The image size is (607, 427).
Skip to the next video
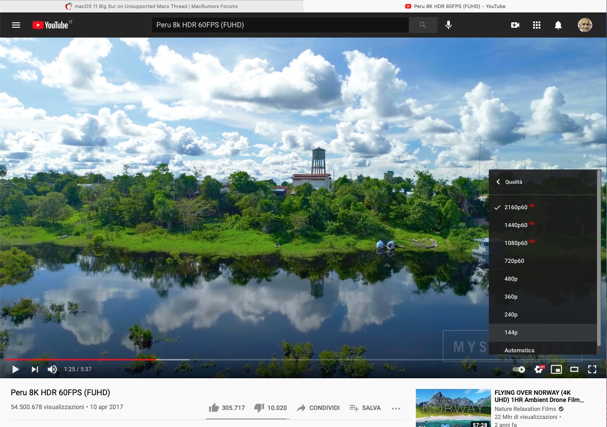(x=35, y=369)
